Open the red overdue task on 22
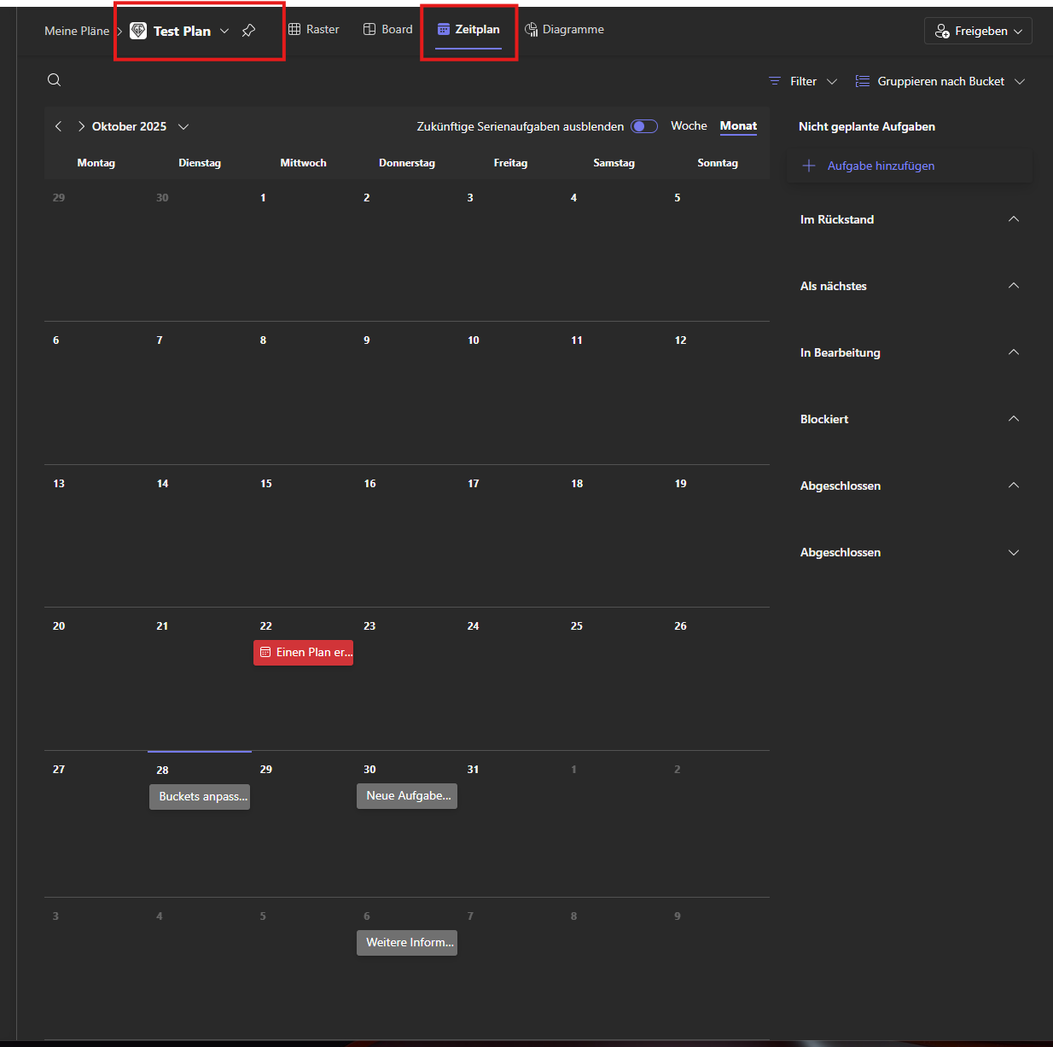Viewport: 1053px width, 1047px height. (x=304, y=652)
